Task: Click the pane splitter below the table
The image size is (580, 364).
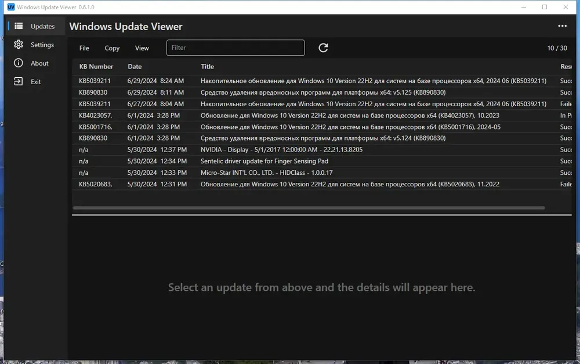Action: click(x=322, y=215)
